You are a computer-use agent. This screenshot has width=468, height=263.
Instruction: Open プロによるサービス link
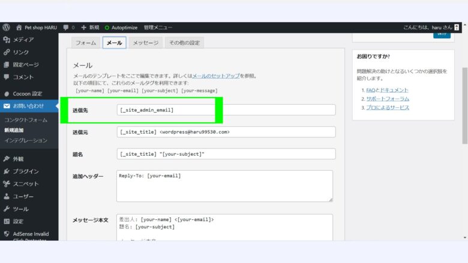388,107
